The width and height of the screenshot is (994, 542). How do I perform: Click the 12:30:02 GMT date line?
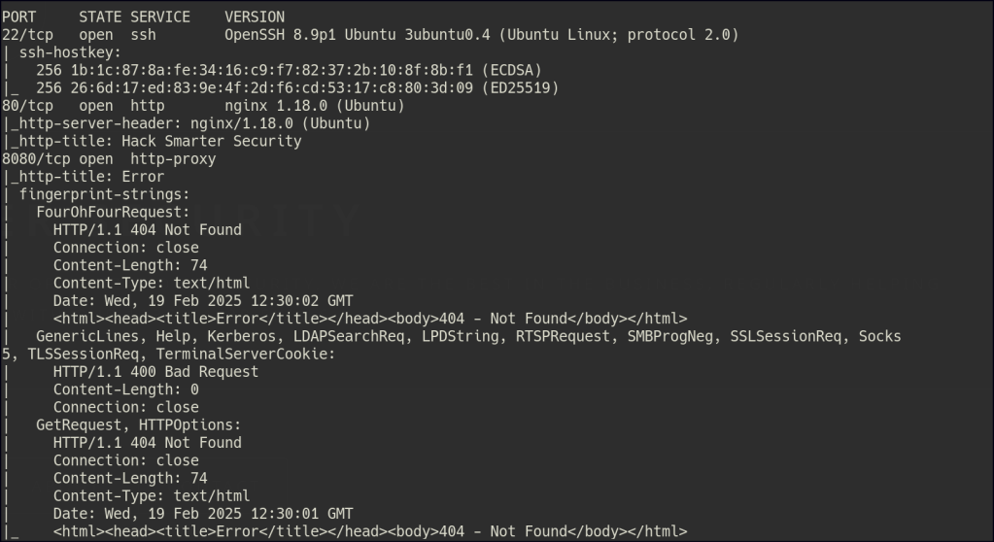[203, 300]
